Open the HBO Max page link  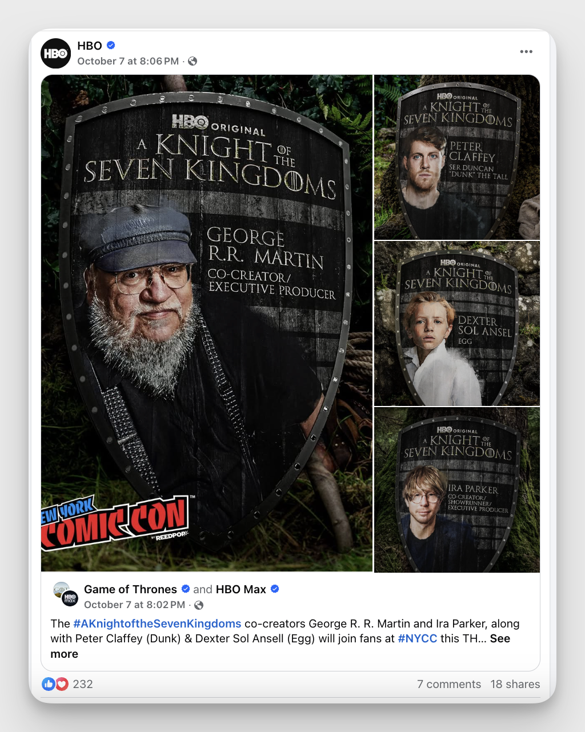coord(241,589)
